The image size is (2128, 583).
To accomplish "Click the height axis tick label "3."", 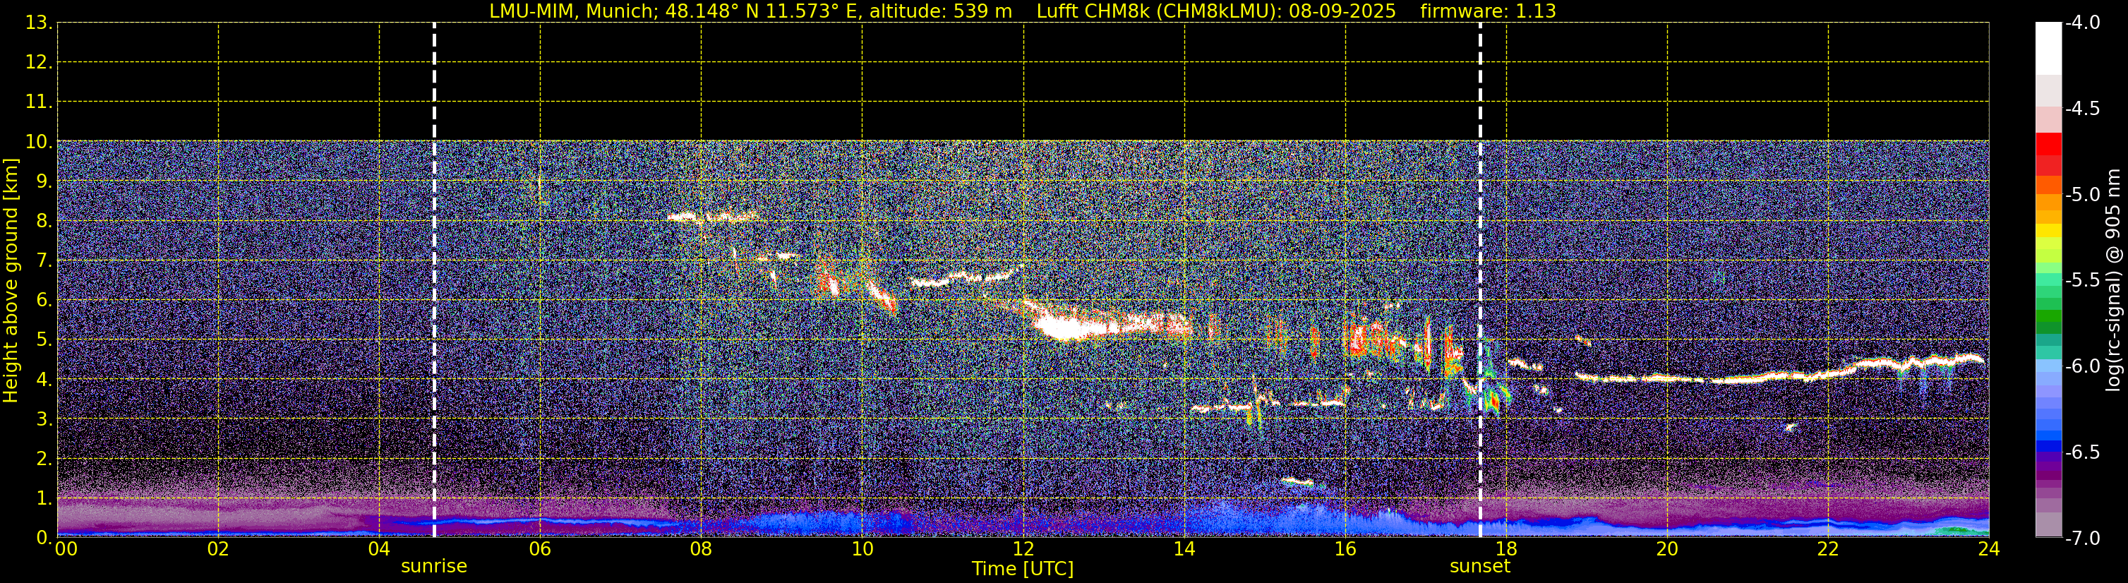I will (43, 419).
